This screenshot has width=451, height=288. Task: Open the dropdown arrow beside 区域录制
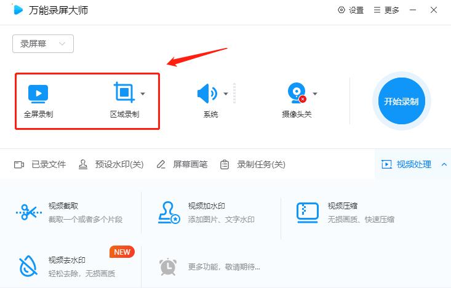click(x=143, y=94)
